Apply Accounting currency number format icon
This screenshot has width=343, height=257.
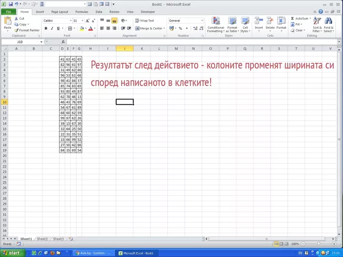pyautogui.click(x=171, y=28)
